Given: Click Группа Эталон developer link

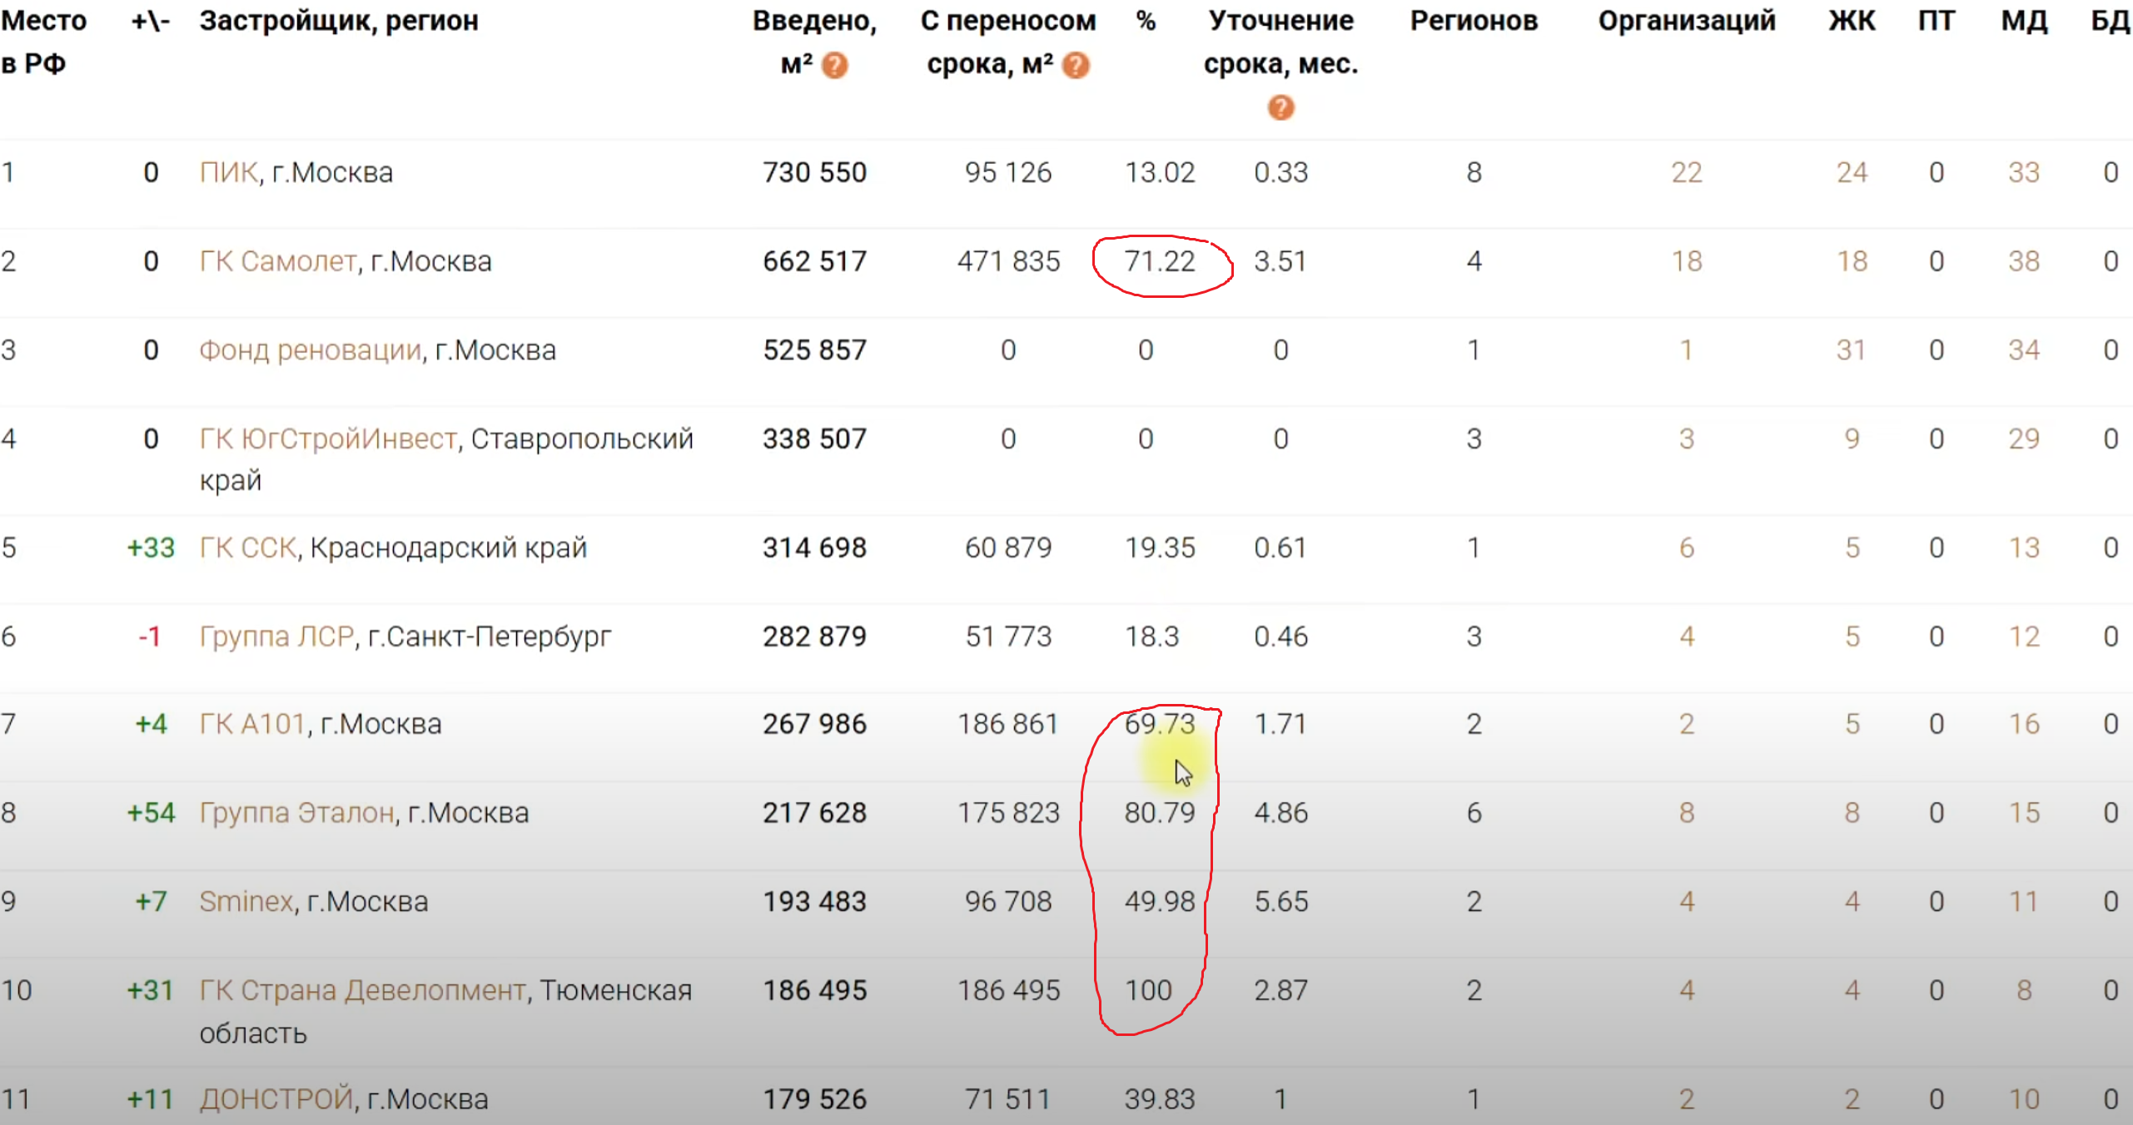Looking at the screenshot, I should [296, 813].
